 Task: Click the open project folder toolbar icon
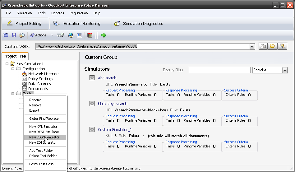(x=6, y=35)
